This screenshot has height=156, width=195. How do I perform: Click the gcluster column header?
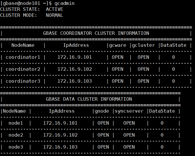tap(143, 45)
